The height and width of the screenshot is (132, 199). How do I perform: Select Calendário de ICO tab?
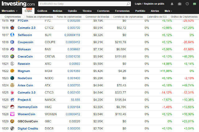[x=157, y=17]
